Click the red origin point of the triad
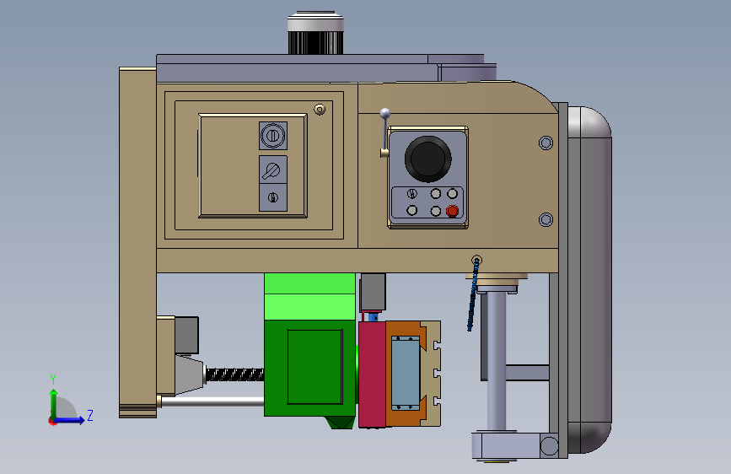731x474 pixels. (x=52, y=421)
